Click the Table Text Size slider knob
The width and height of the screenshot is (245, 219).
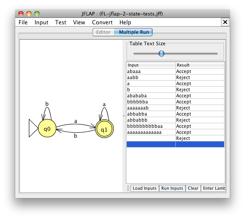161,54
